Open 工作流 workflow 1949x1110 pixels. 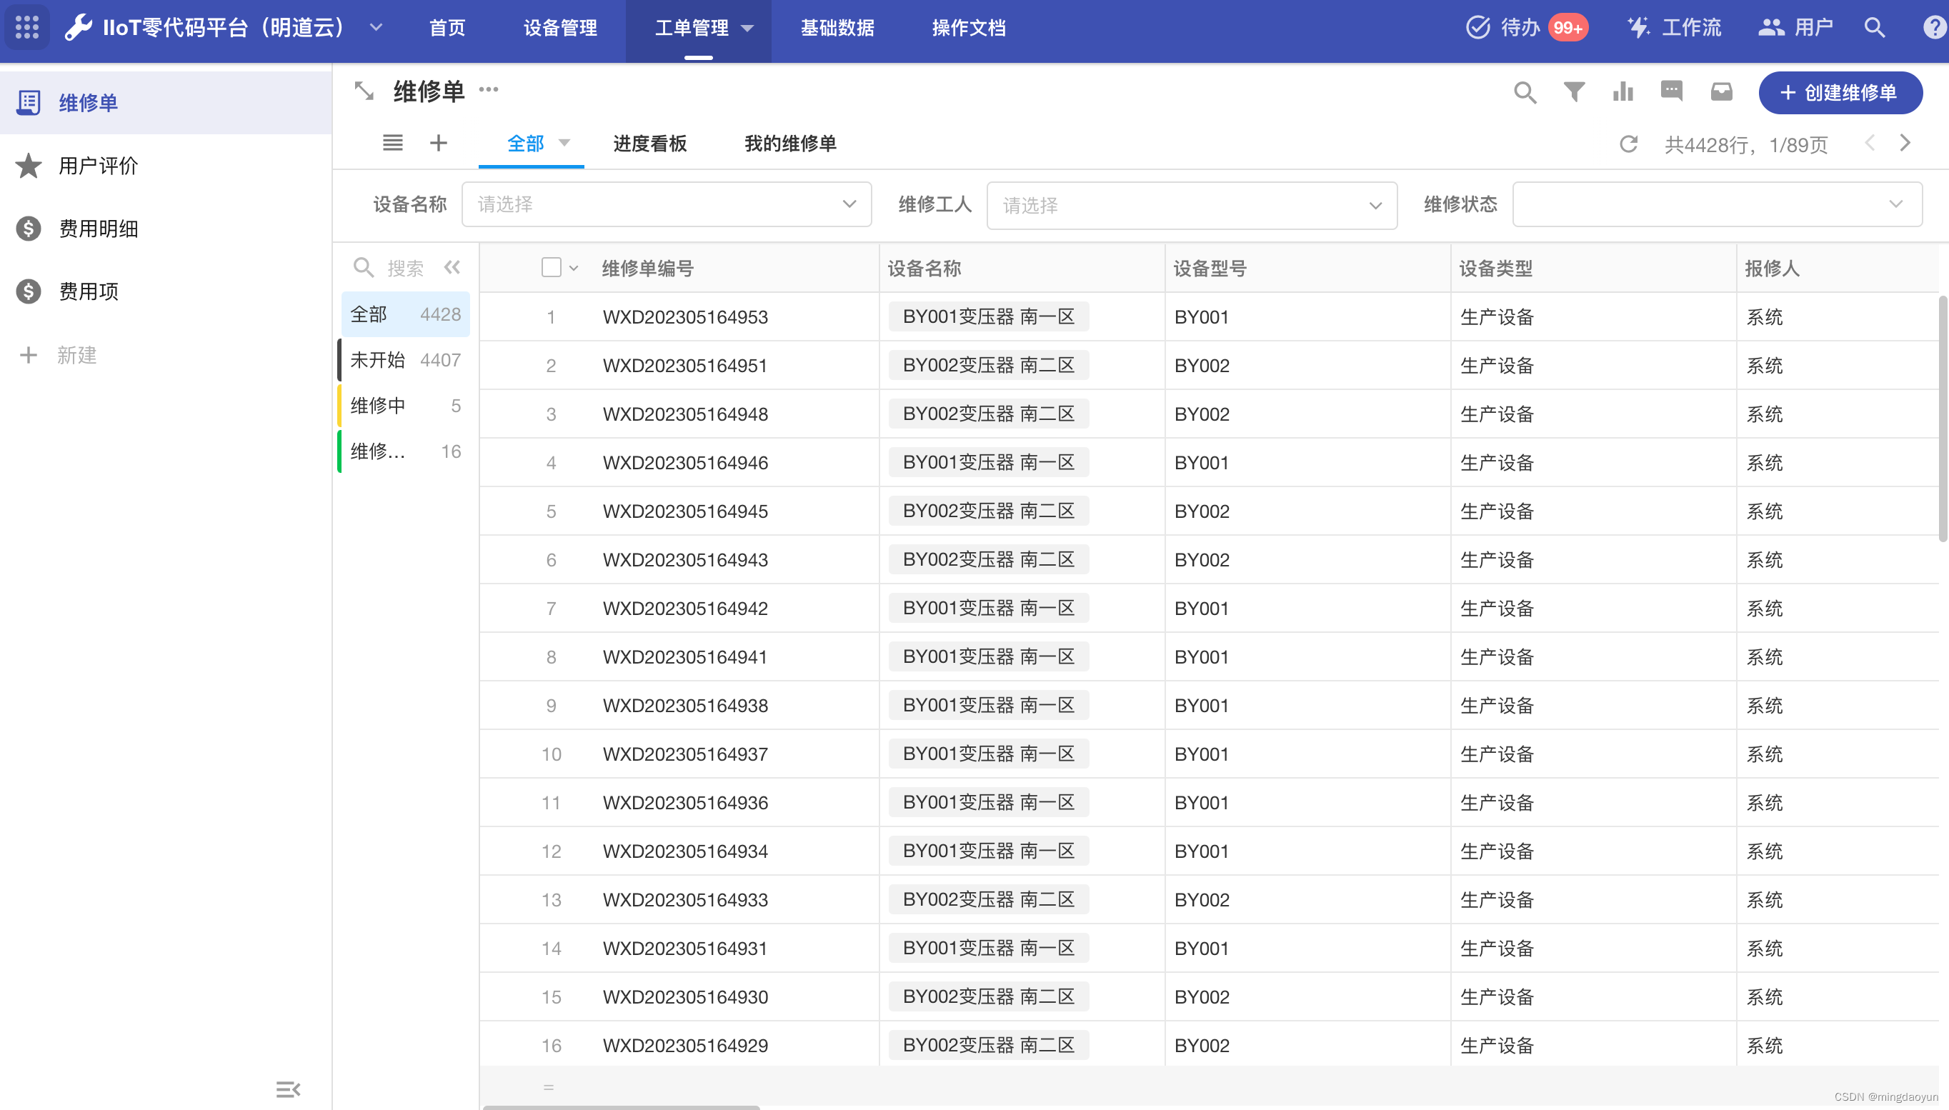(1675, 28)
